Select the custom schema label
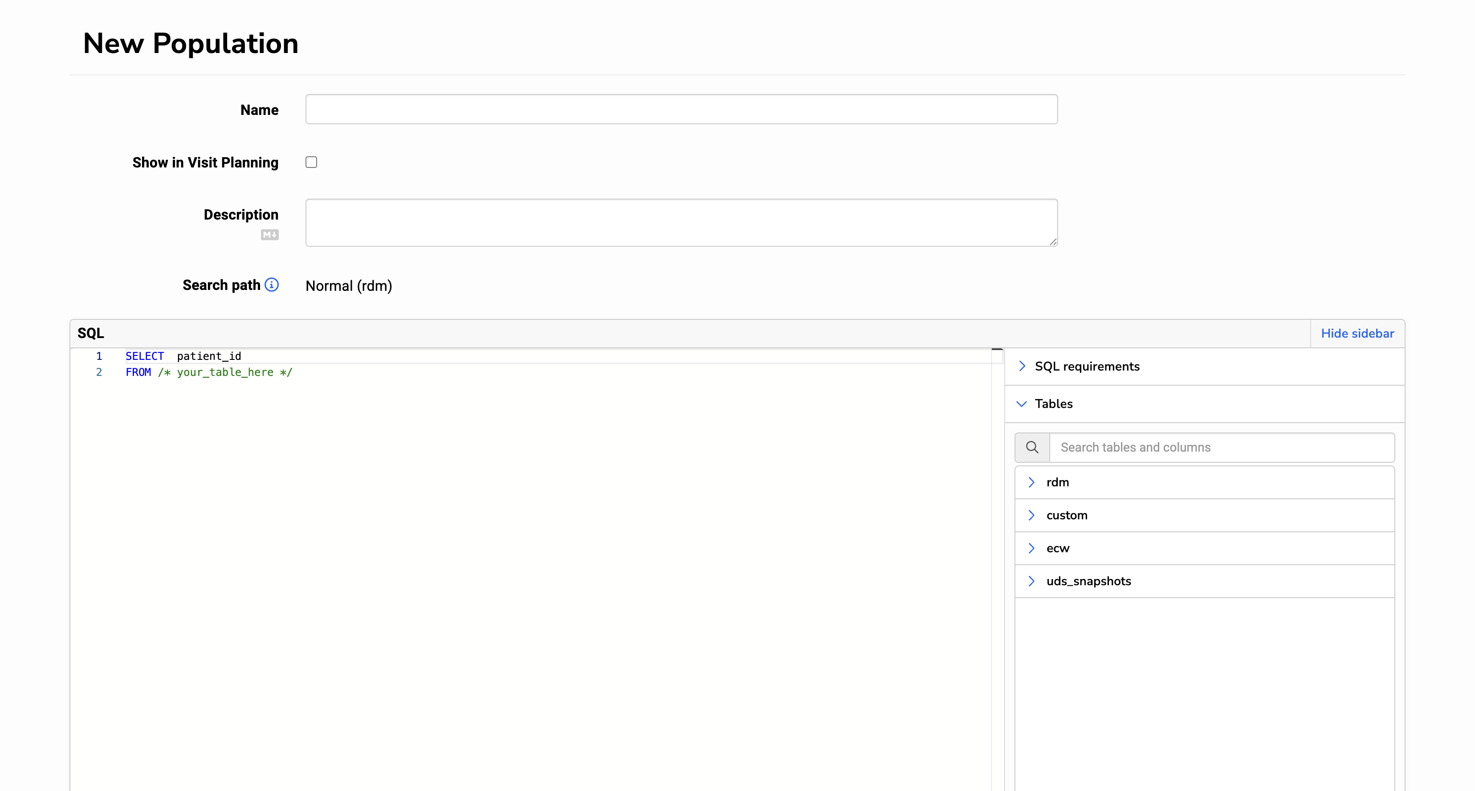The width and height of the screenshot is (1475, 791). 1067,515
